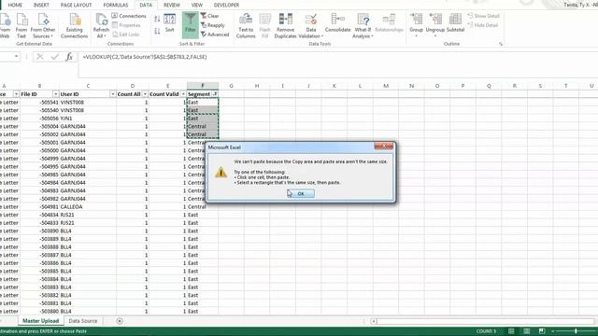Click the Edit Links command
Image resolution: width=598 pixels, height=336 pixels.
pyautogui.click(x=126, y=35)
